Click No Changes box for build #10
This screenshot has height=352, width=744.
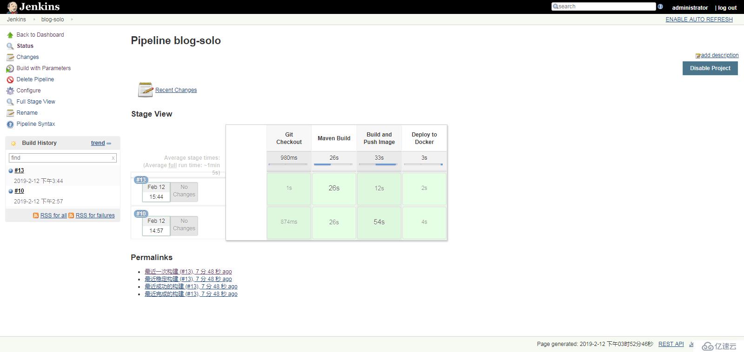coord(184,225)
